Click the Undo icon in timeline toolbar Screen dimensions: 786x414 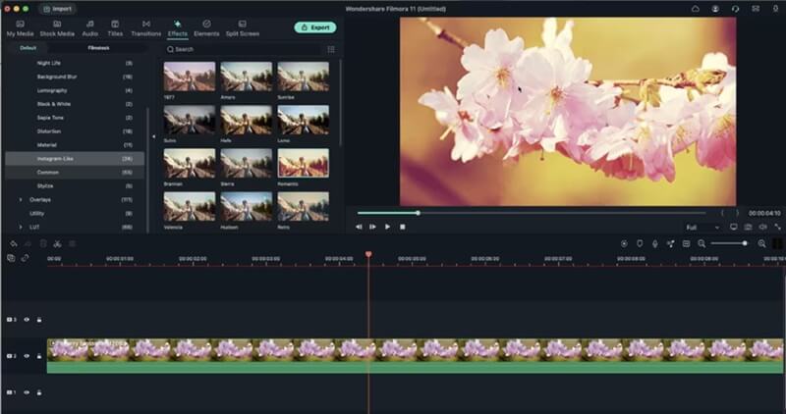pos(14,244)
